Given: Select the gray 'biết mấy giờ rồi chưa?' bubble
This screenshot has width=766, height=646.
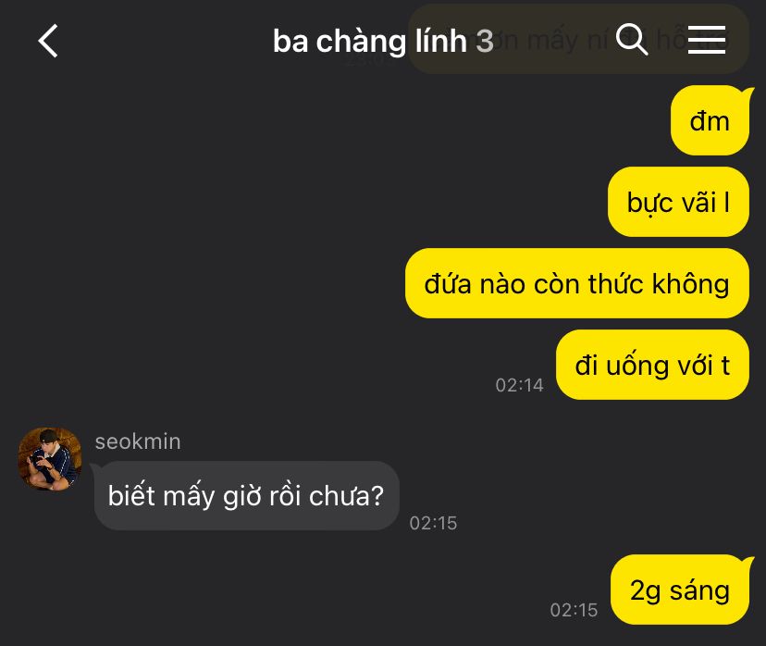Looking at the screenshot, I should pyautogui.click(x=246, y=495).
